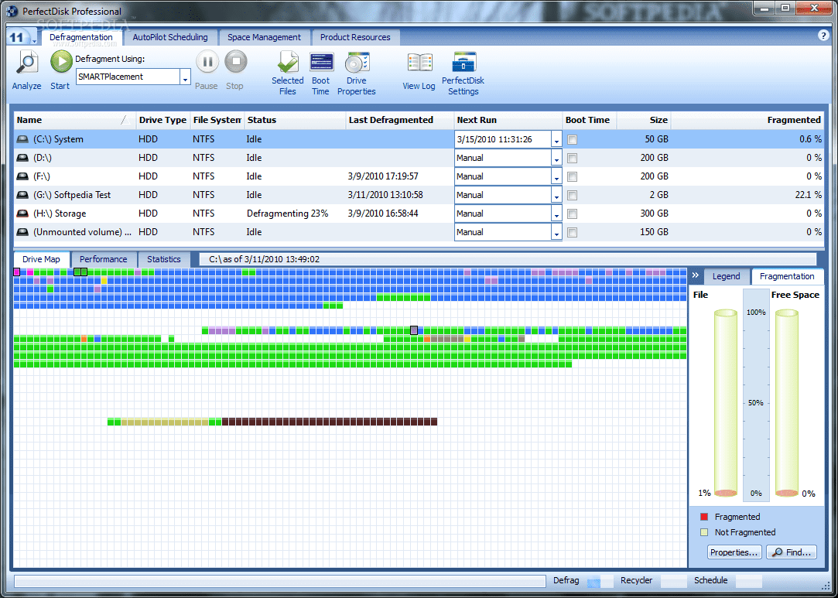The height and width of the screenshot is (598, 838).
Task: Open Boot Time defrag icon
Action: (321, 62)
